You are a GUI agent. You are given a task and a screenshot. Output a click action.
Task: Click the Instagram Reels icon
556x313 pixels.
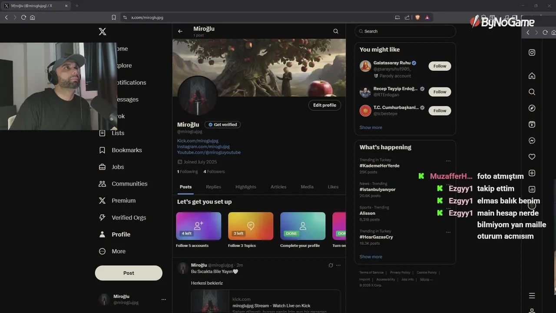pos(532,124)
